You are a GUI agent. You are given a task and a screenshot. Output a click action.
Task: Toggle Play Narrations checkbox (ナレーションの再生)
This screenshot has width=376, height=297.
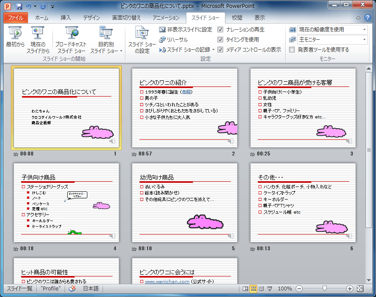click(220, 30)
